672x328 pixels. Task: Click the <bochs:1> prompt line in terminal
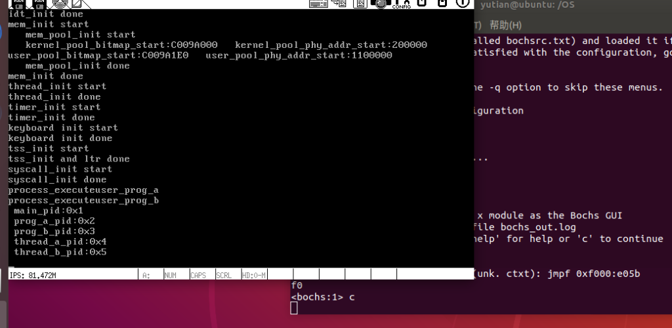pos(323,297)
